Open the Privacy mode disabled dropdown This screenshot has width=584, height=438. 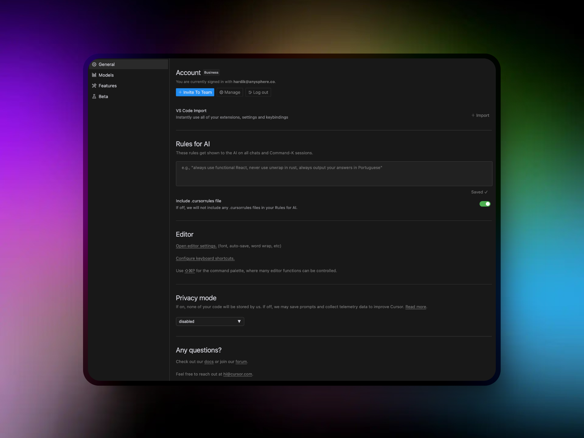(207, 322)
